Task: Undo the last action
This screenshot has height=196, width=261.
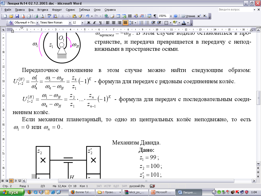Action: tap(88, 16)
